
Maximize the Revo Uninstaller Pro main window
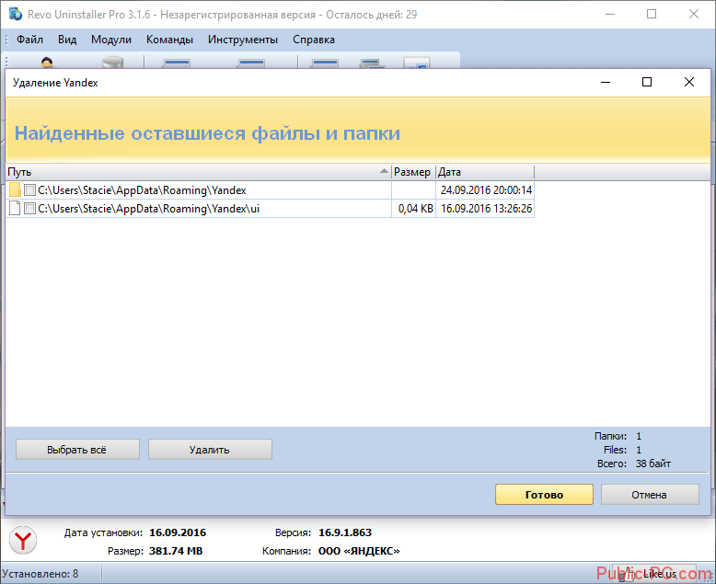(652, 14)
